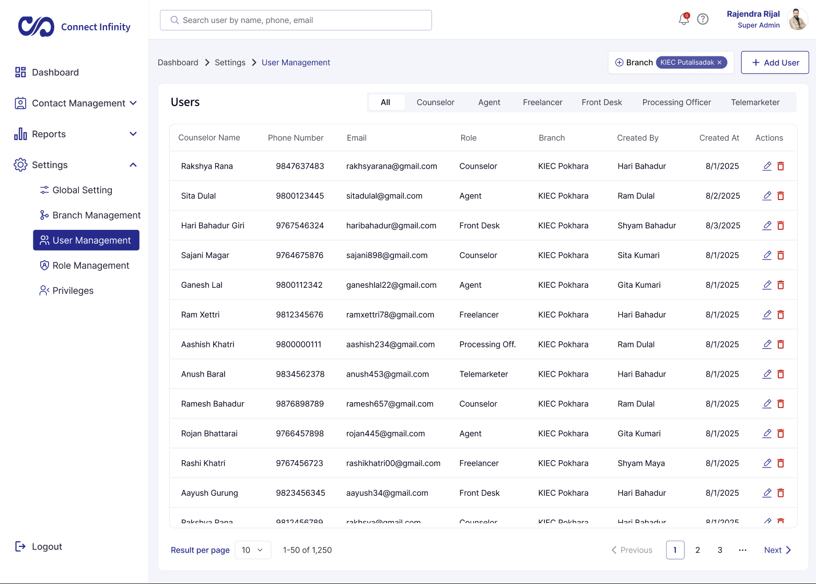Switch to the Freelancer tab
This screenshot has height=584, width=816.
(x=543, y=102)
